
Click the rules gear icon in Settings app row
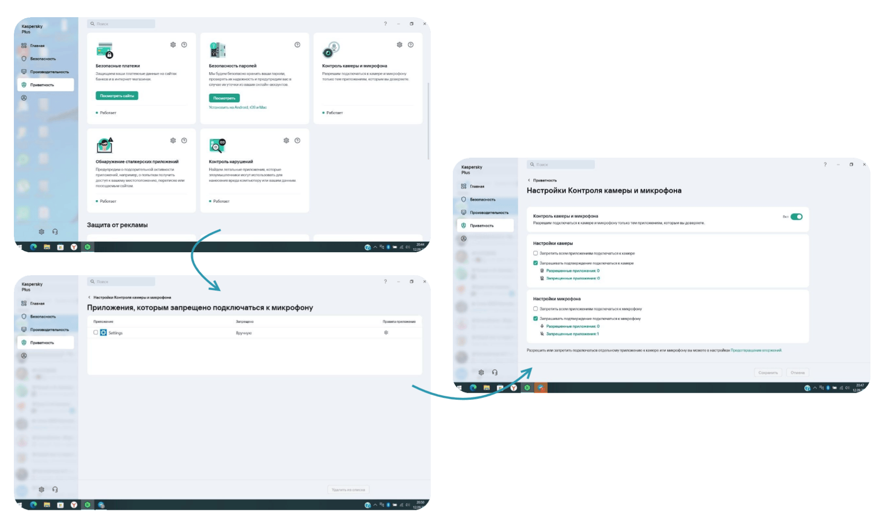pos(386,333)
